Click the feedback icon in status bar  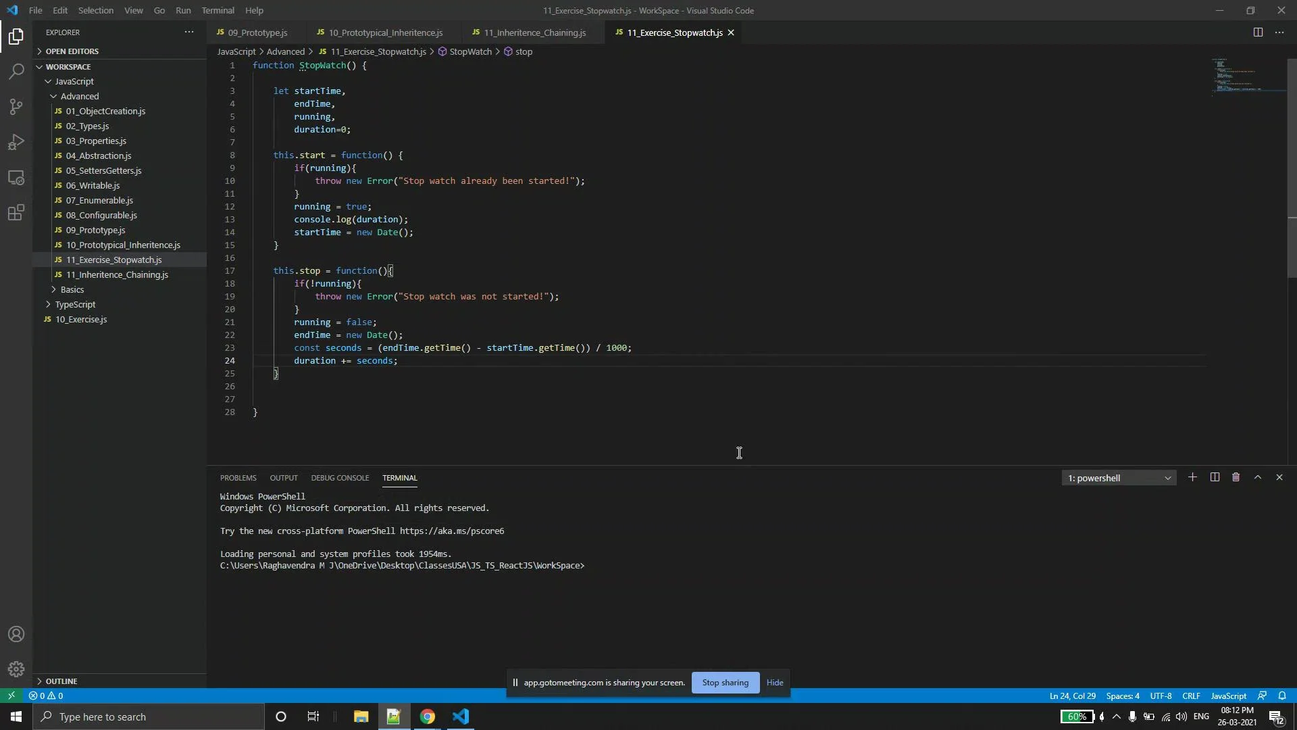(1262, 696)
